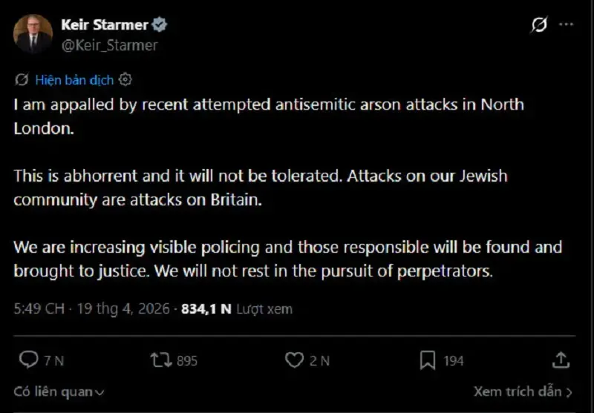The image size is (594, 413).
Task: Click the translate icon beside Hiện bản dịch
Action: tap(22, 80)
